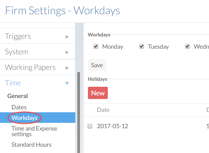Save the workdays selection
The height and width of the screenshot is (153, 209).
click(x=97, y=65)
